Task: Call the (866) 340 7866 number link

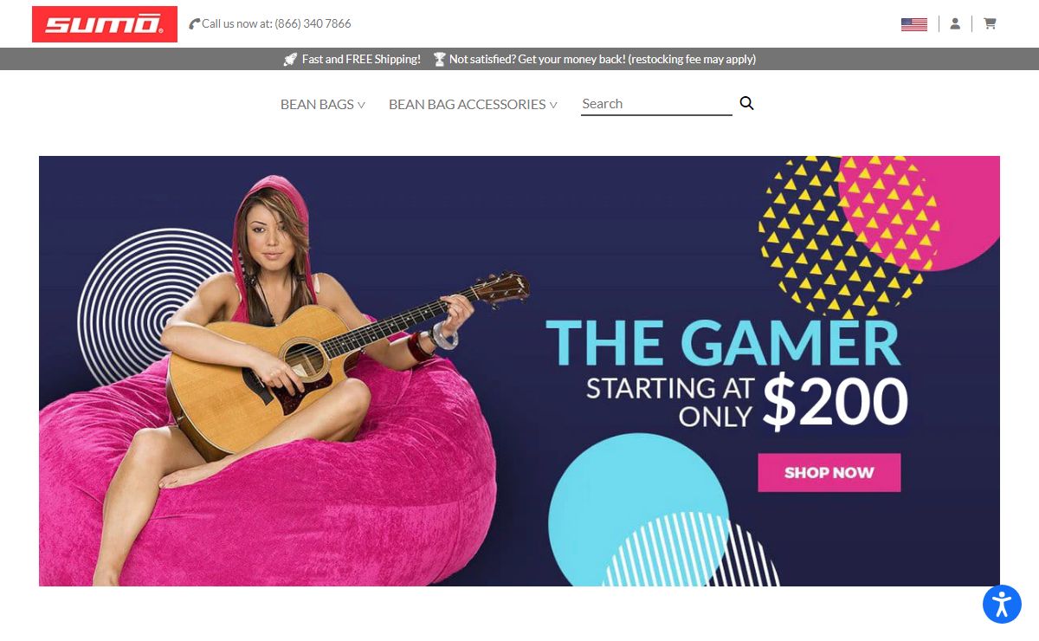Action: click(313, 24)
